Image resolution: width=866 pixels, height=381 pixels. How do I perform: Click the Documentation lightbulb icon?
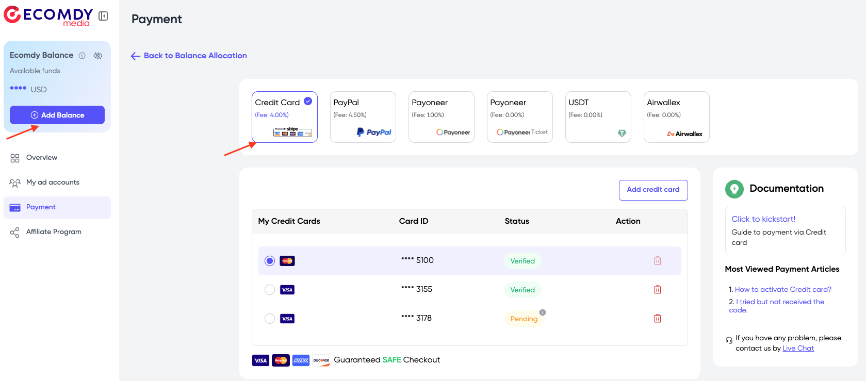pos(734,189)
